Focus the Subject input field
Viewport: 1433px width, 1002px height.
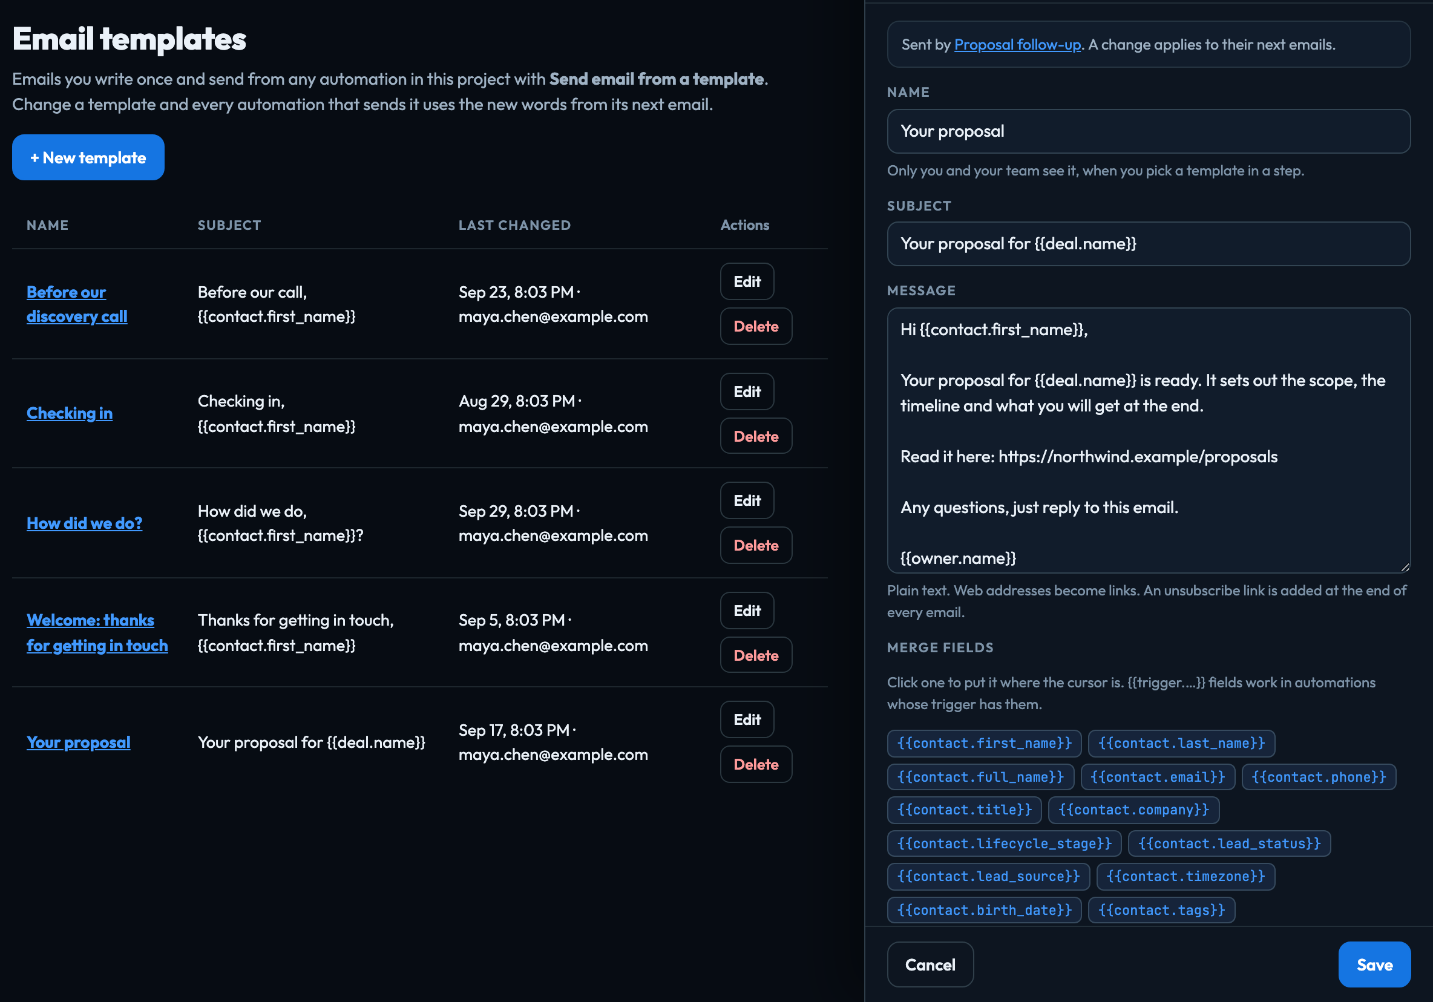pyautogui.click(x=1149, y=244)
